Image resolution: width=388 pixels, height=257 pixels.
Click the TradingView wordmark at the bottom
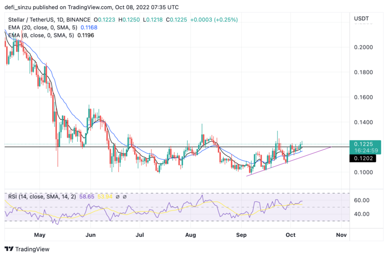32,249
